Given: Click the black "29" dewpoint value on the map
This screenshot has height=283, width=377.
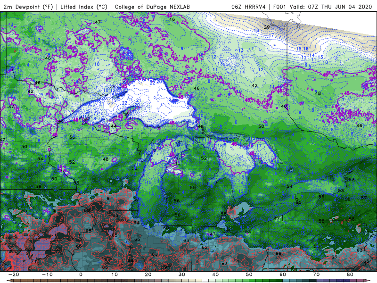Looking at the screenshot, I should click(267, 27).
